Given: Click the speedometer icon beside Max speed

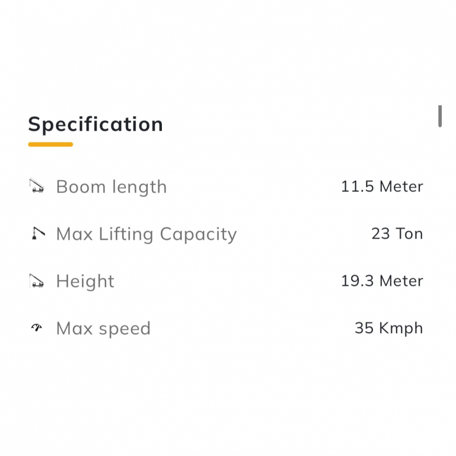Looking at the screenshot, I should (x=36, y=328).
